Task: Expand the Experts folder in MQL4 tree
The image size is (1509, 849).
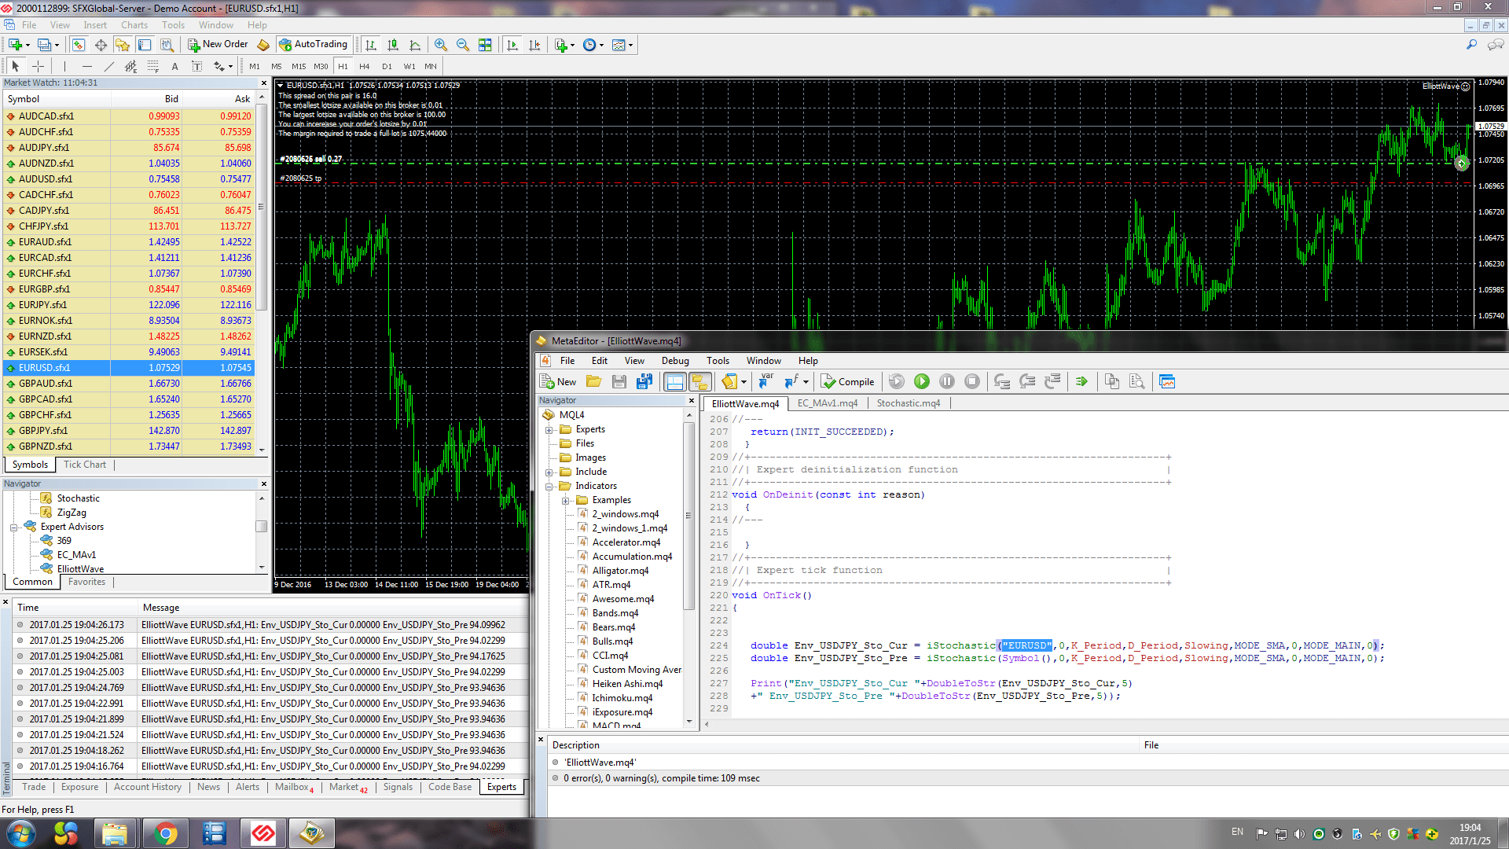Action: point(549,430)
